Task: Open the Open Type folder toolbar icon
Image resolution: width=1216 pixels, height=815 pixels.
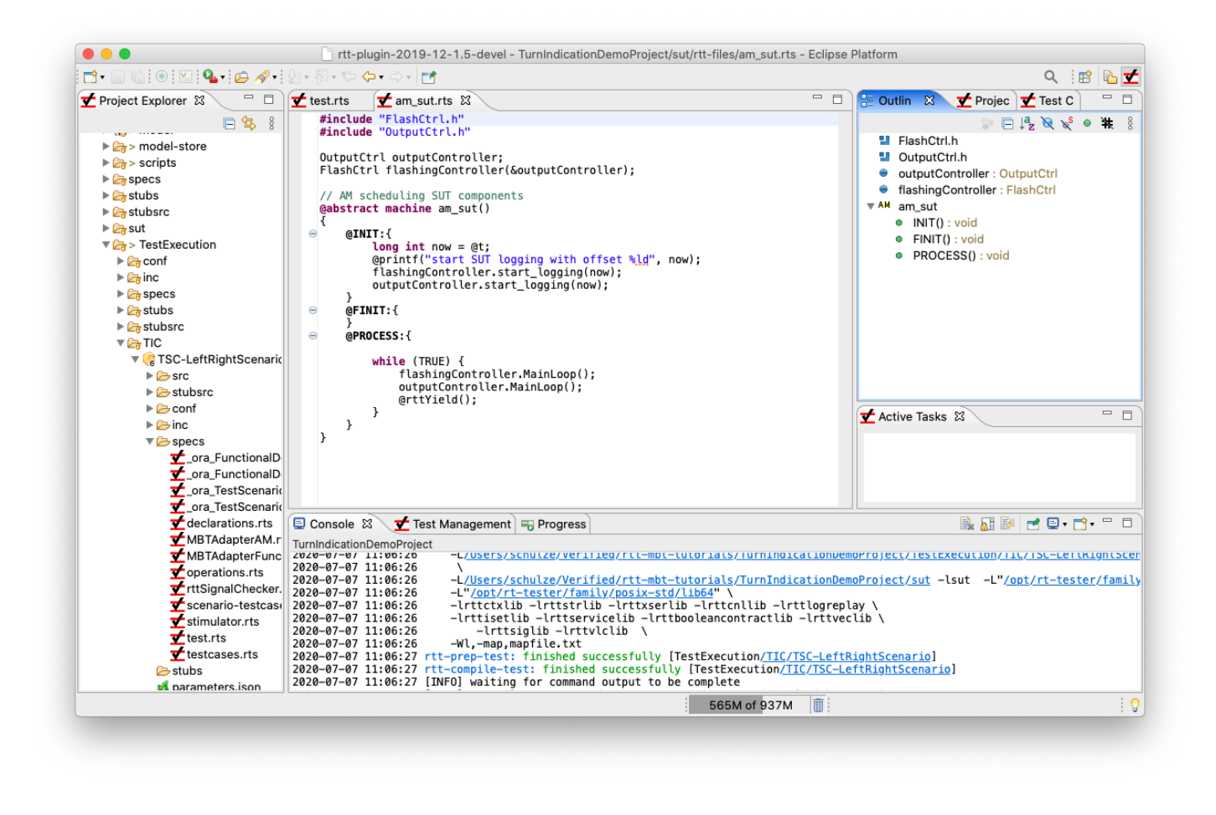Action: click(242, 77)
